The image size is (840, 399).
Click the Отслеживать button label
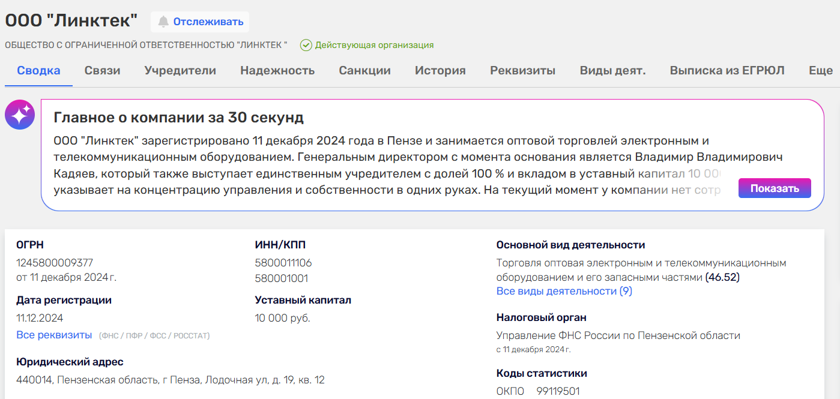tap(208, 22)
